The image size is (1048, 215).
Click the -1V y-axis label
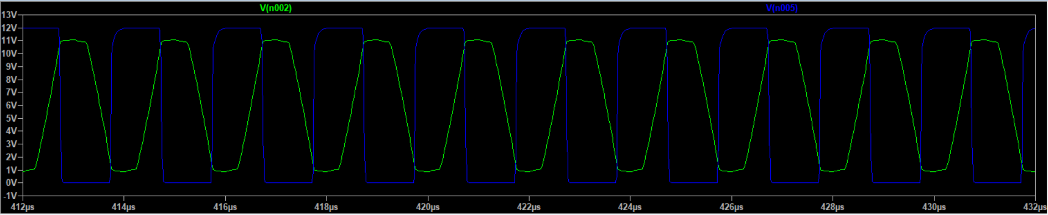(11, 196)
